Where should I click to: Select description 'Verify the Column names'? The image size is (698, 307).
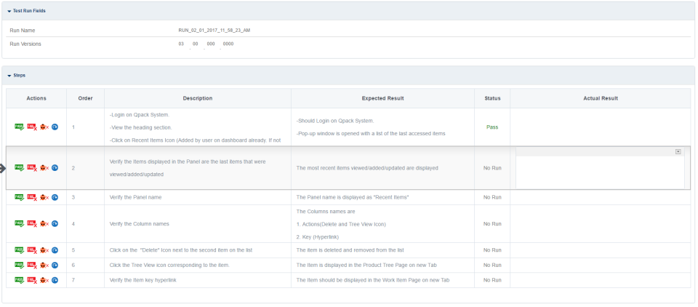[x=140, y=223]
